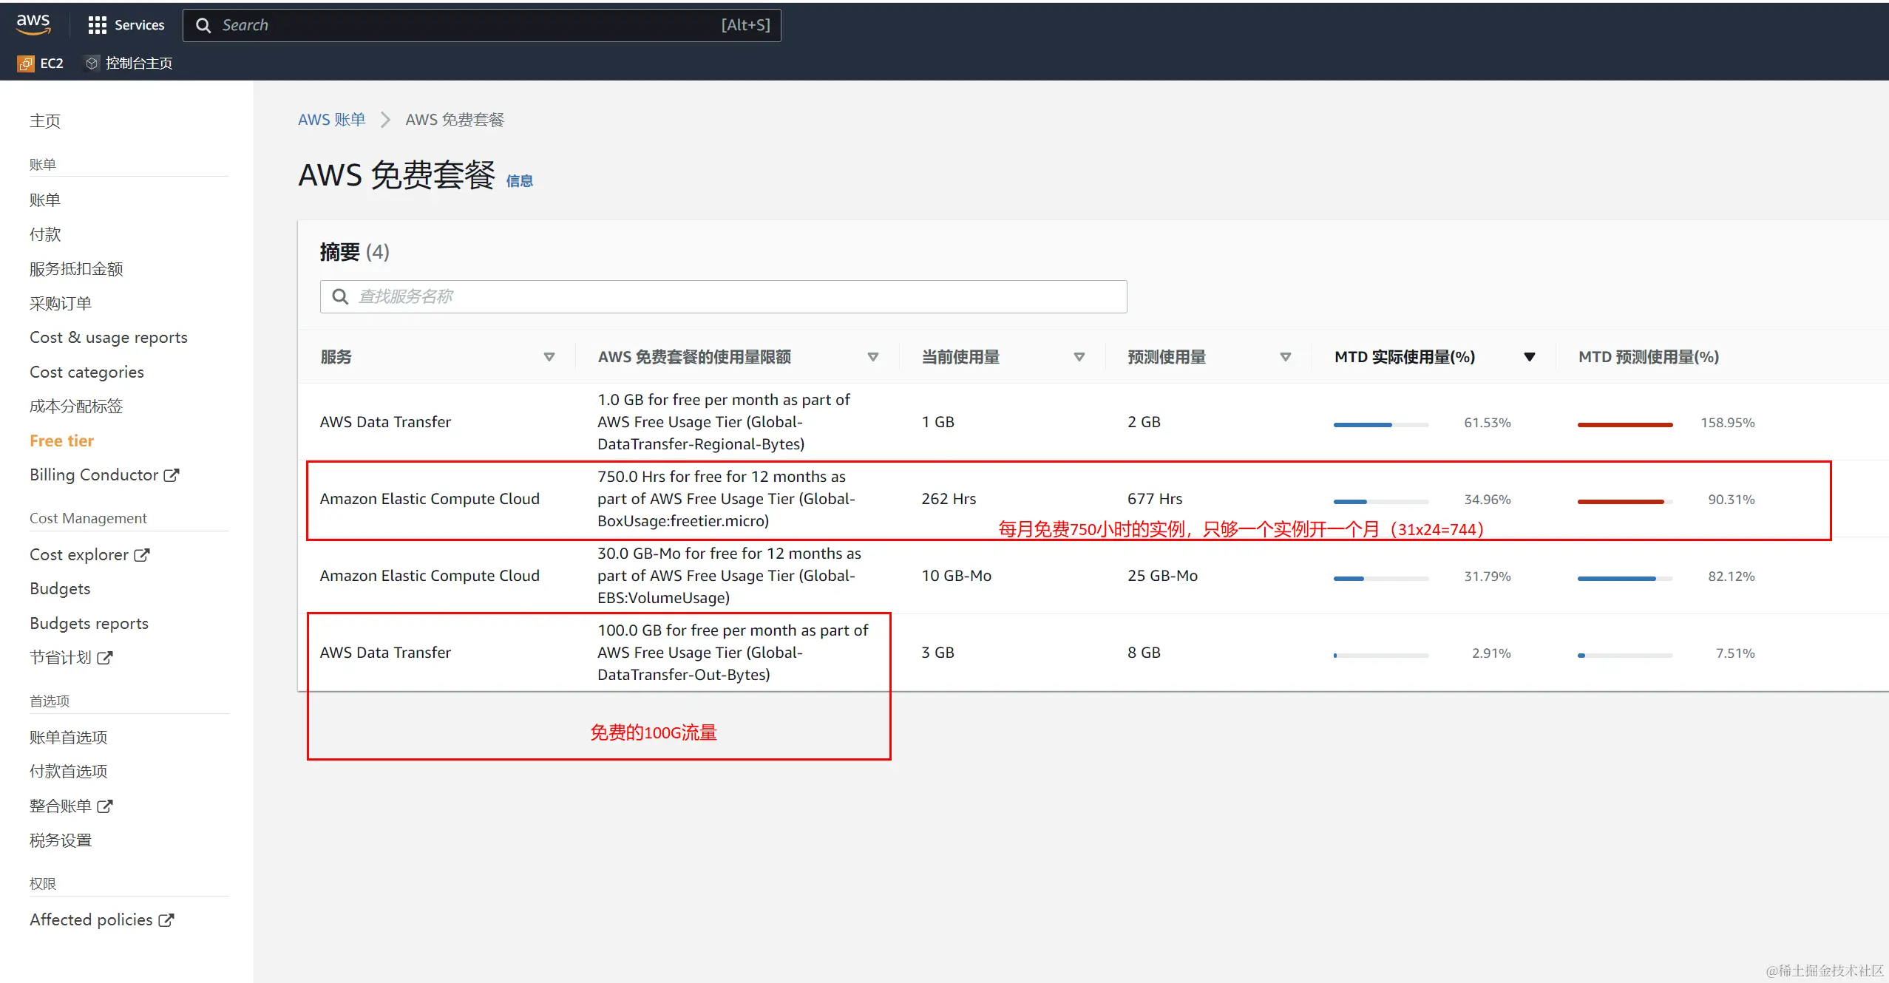The image size is (1889, 983).
Task: Sort by 当前使用量 column arrow
Action: tap(1079, 357)
